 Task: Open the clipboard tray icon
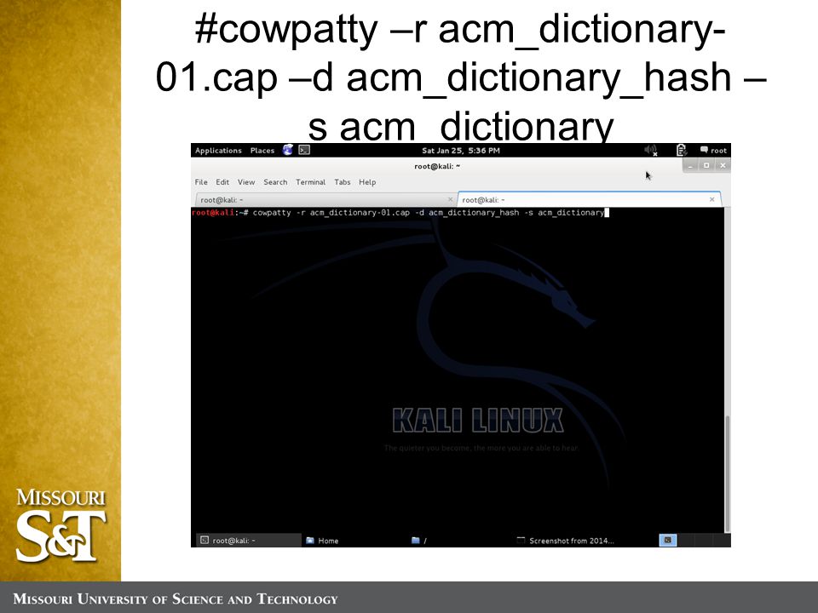(681, 150)
